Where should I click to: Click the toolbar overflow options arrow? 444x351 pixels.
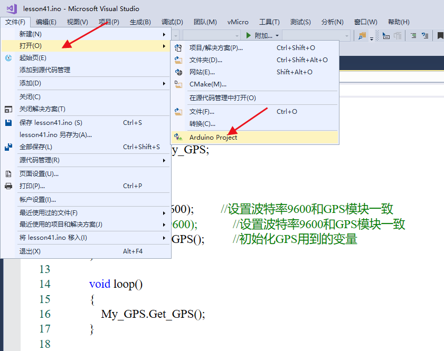[372, 40]
